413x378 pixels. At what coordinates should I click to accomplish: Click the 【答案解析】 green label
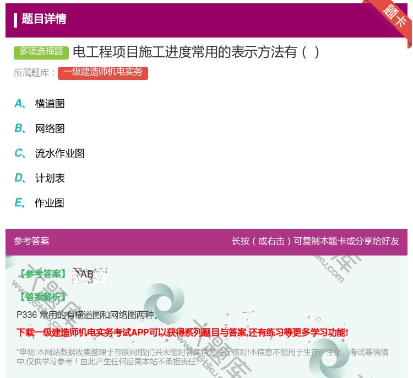point(42,297)
